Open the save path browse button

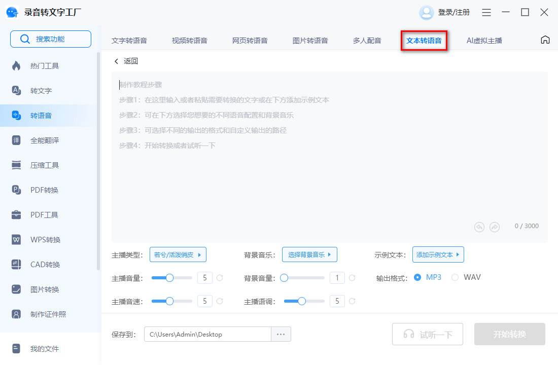click(281, 334)
